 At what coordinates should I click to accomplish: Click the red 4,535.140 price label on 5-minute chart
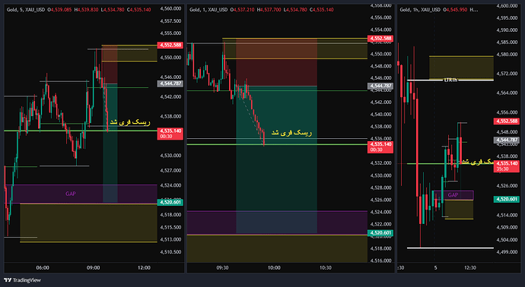tap(170, 131)
